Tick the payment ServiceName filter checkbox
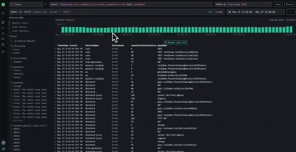The image size is (296, 152). click(12, 62)
